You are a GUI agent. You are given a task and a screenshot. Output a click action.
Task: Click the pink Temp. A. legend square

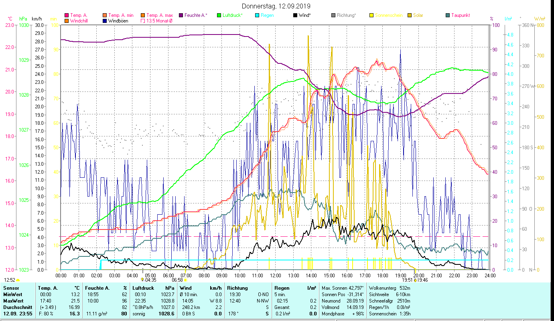(67, 15)
